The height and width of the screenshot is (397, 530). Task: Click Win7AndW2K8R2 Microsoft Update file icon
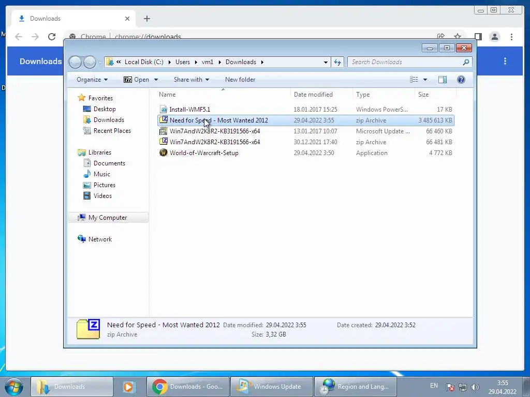click(164, 131)
